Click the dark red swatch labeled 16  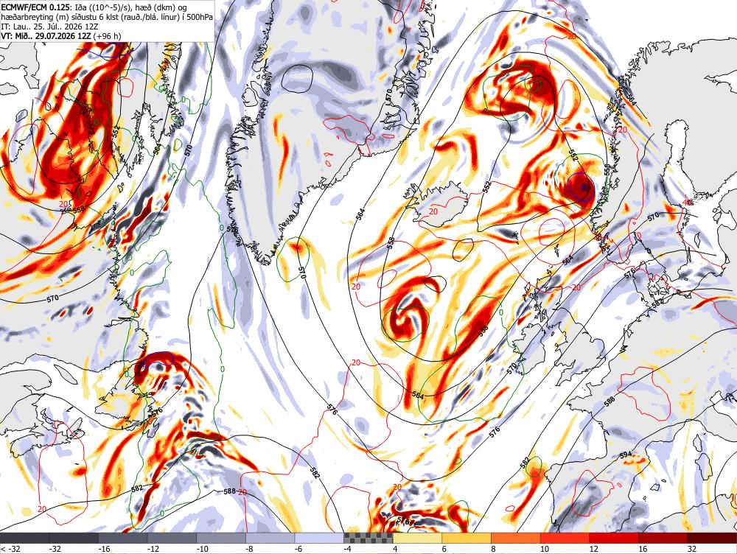663,538
